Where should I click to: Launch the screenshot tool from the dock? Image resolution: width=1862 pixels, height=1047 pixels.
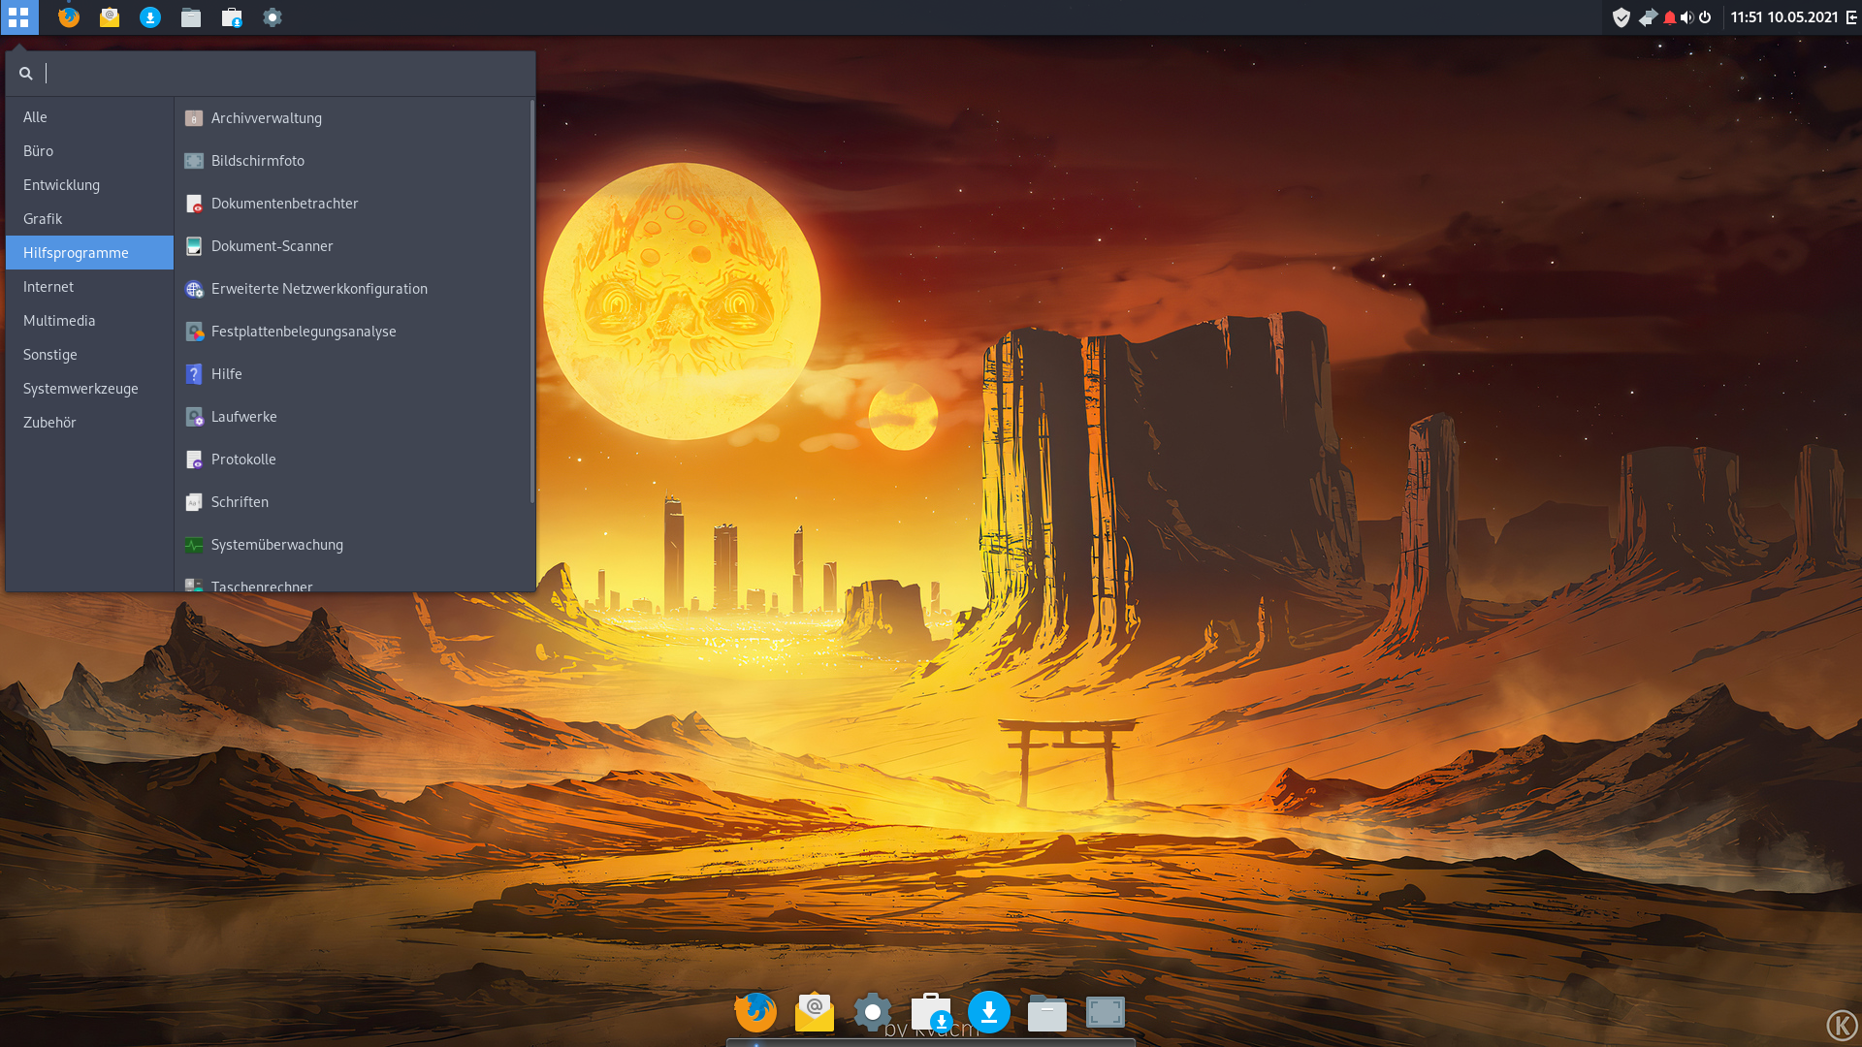tap(1105, 1013)
